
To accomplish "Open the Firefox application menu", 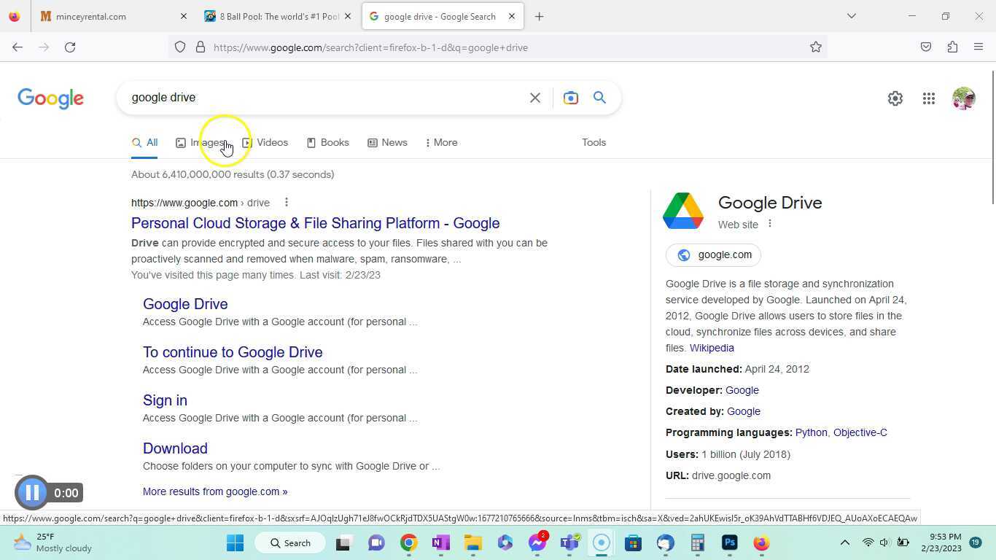I will 979,47.
